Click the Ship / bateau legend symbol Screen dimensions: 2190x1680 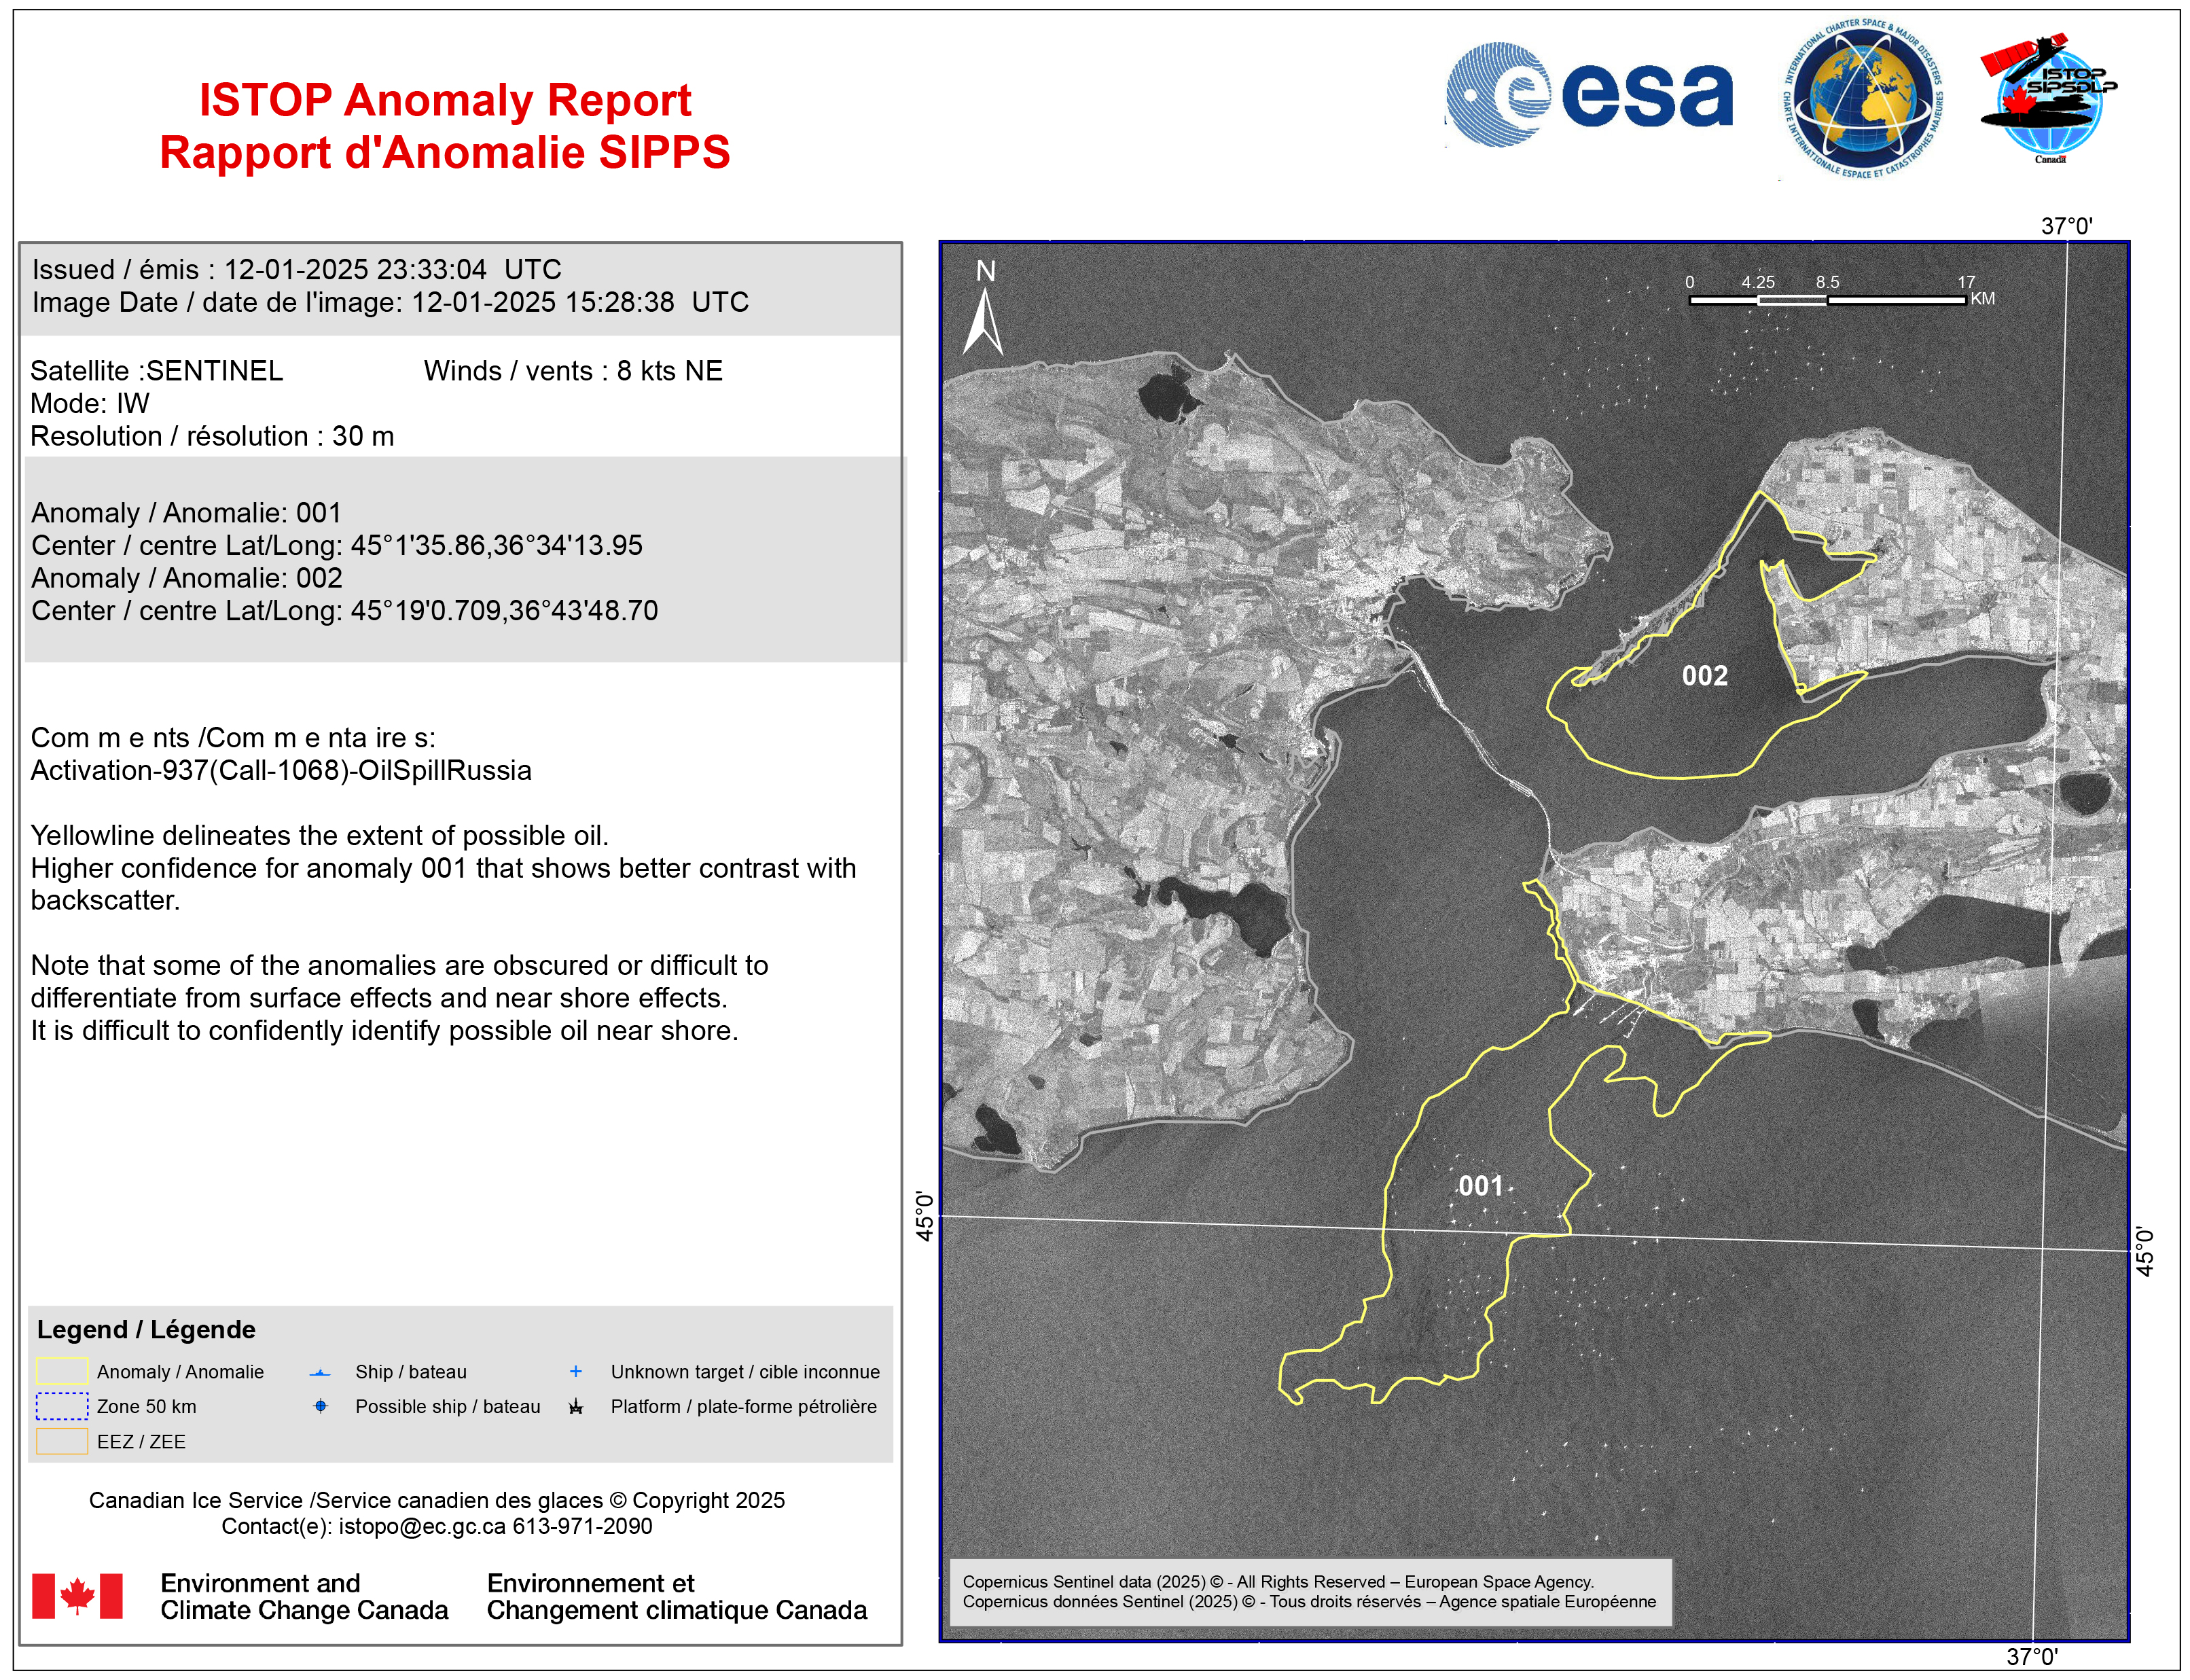(319, 1373)
